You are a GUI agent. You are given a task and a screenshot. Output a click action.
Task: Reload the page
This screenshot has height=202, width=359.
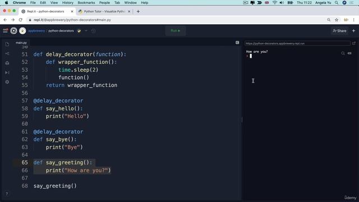point(21,20)
